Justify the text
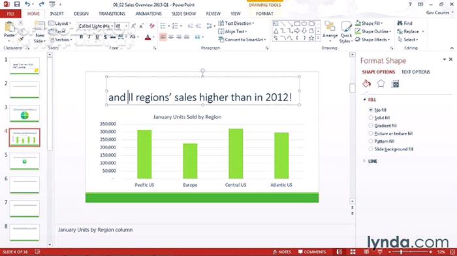The height and width of the screenshot is (256, 457). (x=187, y=37)
